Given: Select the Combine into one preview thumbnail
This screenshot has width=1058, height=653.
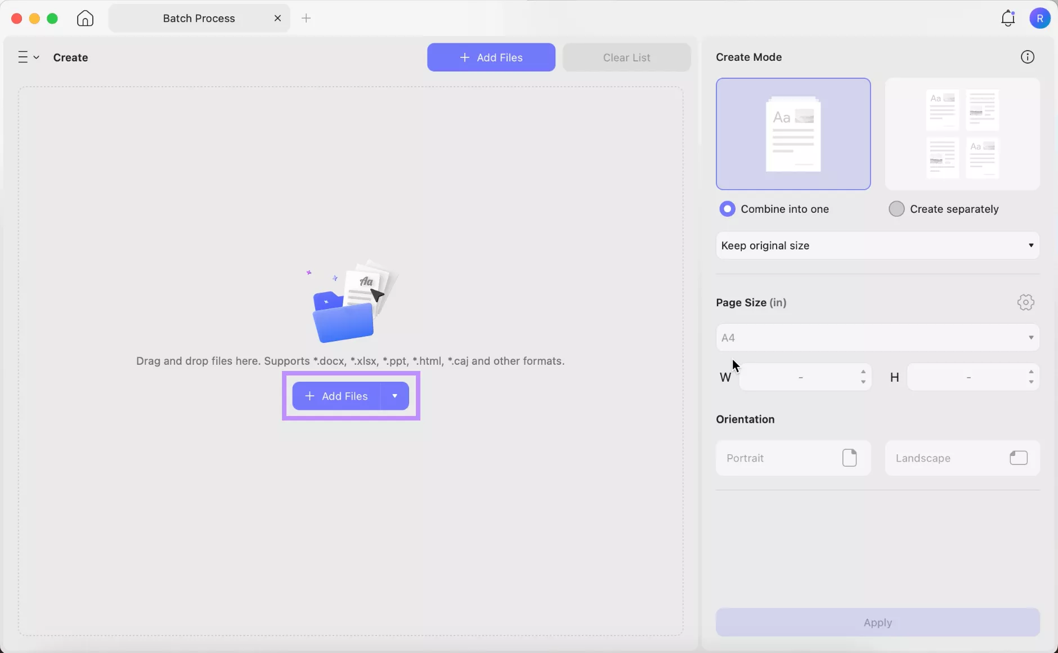Looking at the screenshot, I should click(792, 134).
